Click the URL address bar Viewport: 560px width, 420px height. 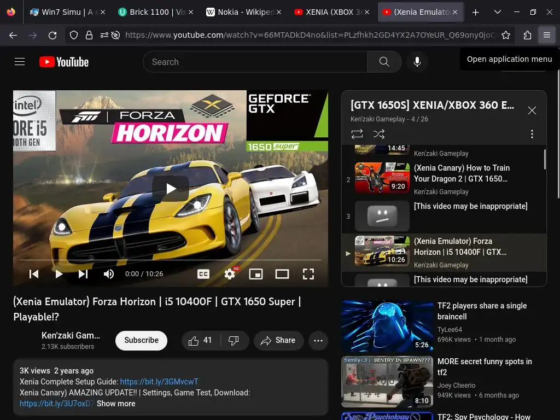(310, 35)
